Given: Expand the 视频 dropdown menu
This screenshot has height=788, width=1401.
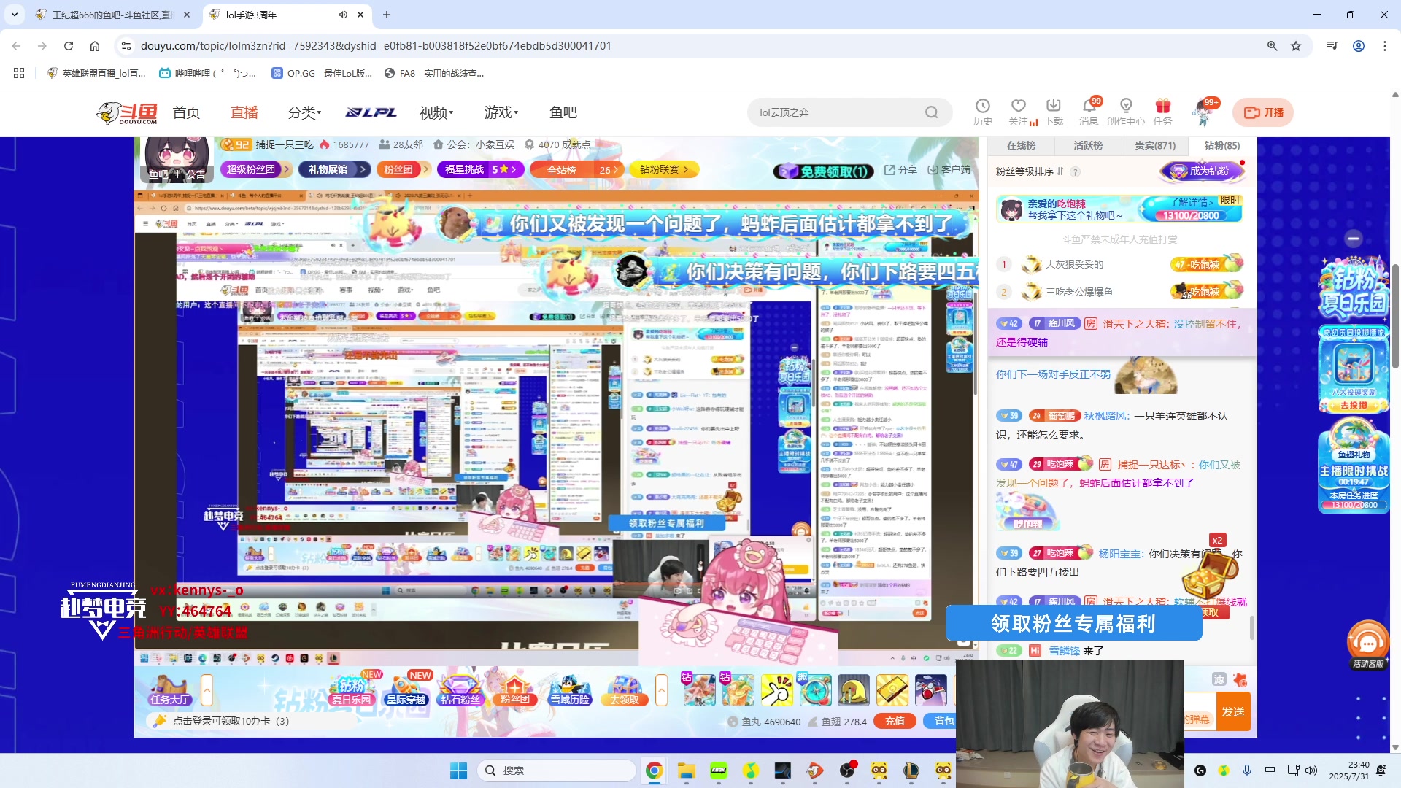Looking at the screenshot, I should 436,112.
